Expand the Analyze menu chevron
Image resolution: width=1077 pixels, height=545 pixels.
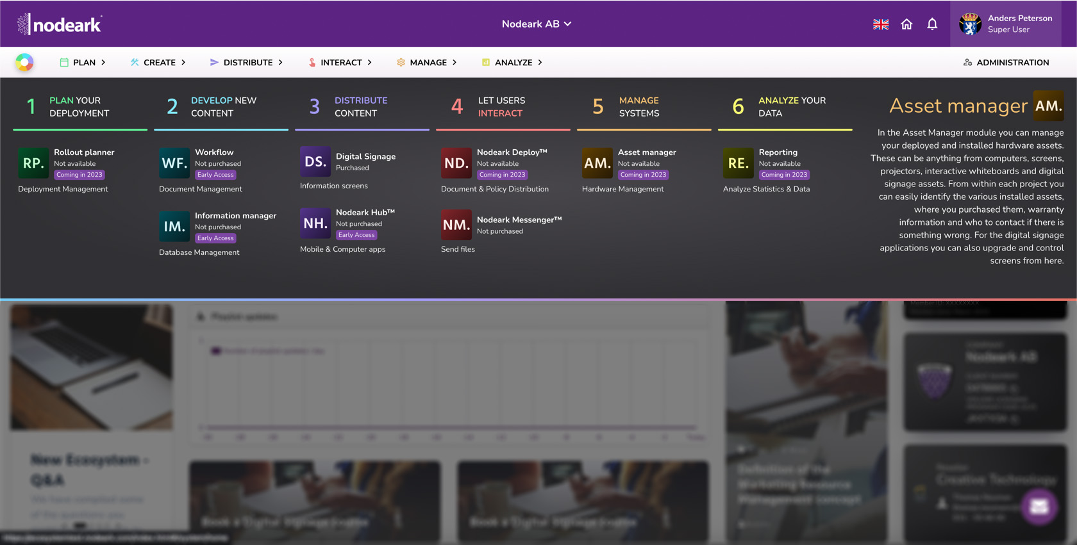point(540,62)
